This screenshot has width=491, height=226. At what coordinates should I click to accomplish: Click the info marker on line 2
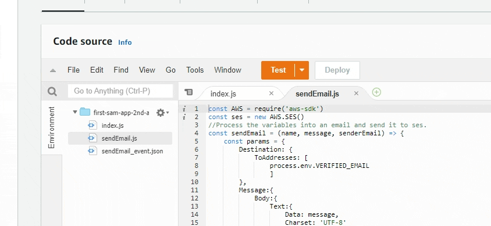(x=184, y=117)
